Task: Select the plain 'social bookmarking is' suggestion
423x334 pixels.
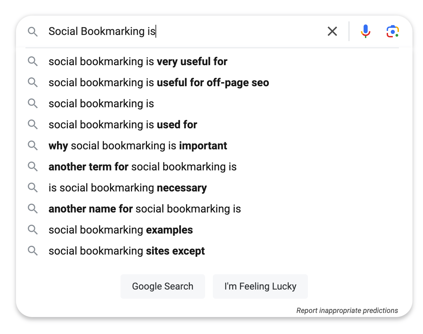Action: pyautogui.click(x=101, y=104)
